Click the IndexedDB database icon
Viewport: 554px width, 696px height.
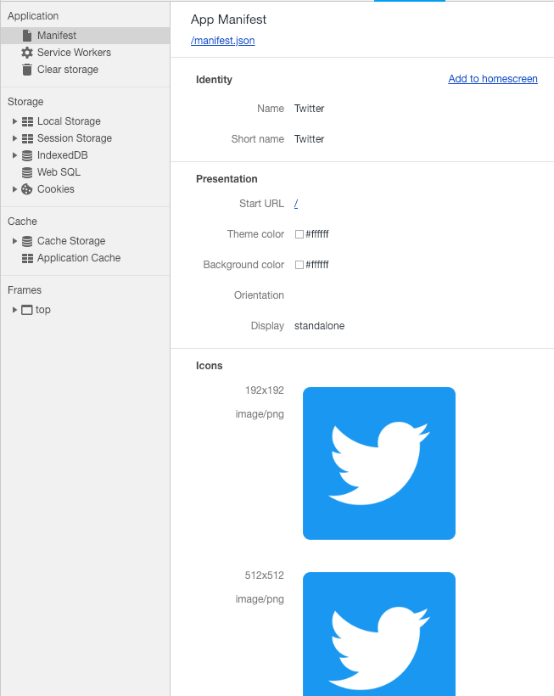click(x=27, y=155)
